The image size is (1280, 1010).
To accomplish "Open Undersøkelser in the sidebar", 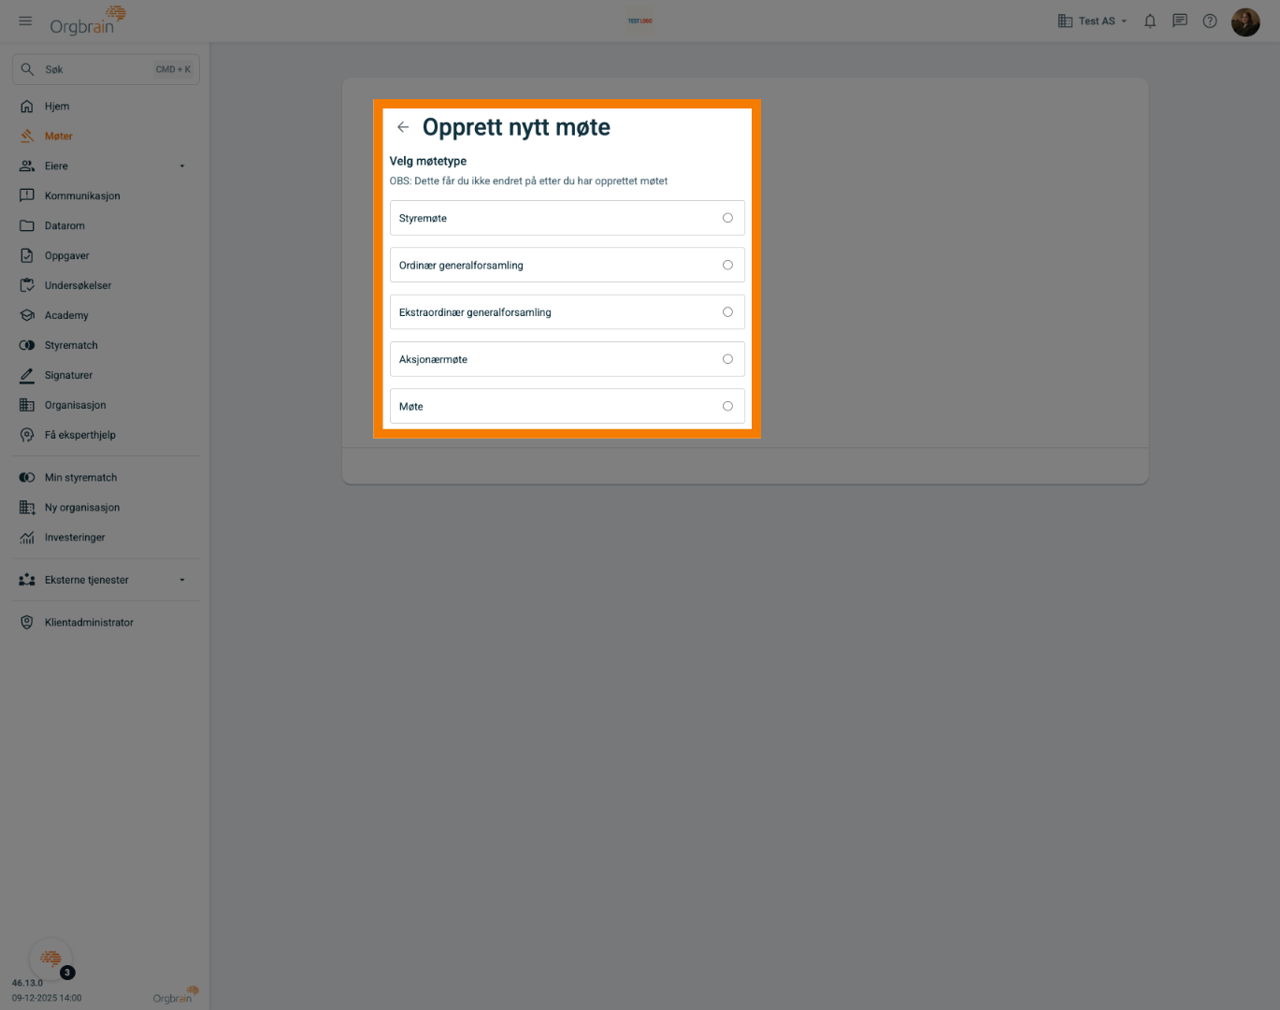I will 106,286.
